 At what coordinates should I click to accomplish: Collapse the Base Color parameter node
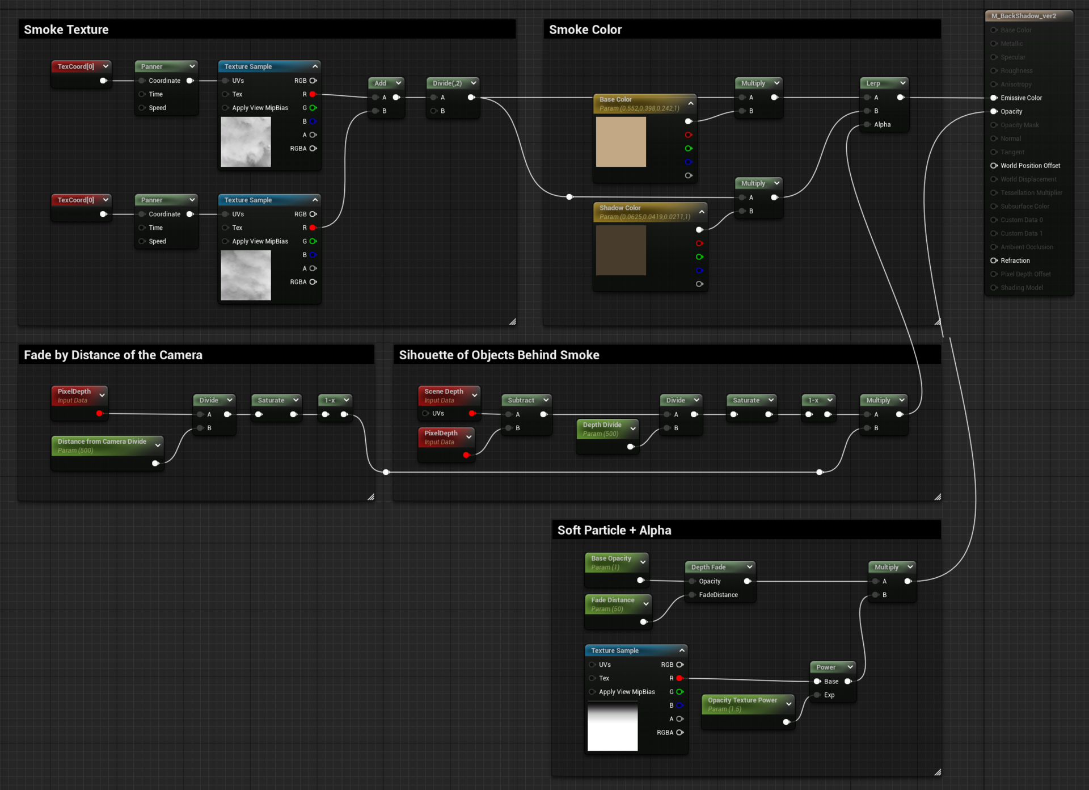(x=690, y=103)
